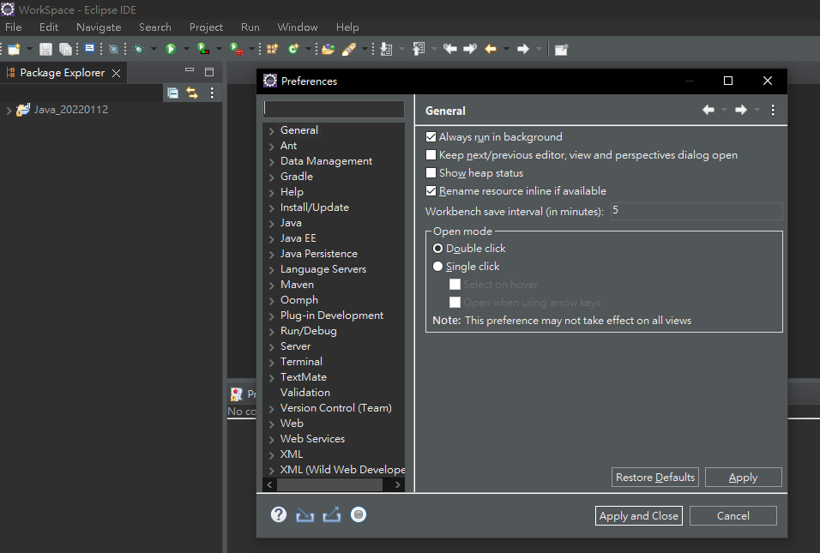Click the Help question mark icon
820x553 pixels.
tap(279, 514)
